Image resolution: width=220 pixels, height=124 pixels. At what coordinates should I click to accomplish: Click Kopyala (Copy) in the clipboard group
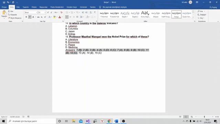[12, 14]
